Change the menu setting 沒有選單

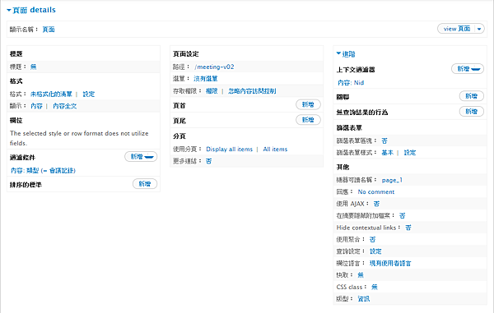205,79
